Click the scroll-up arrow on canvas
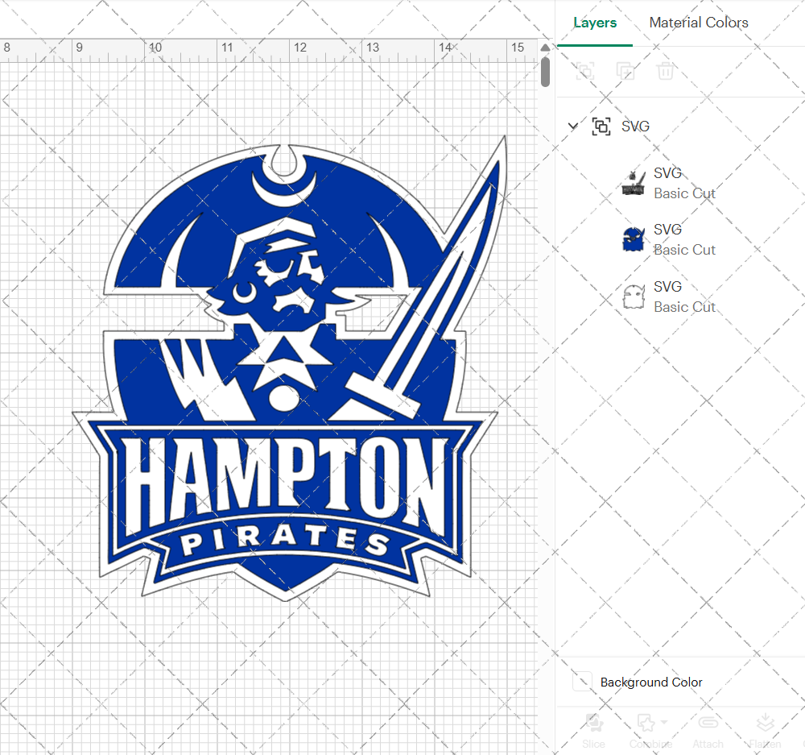 tap(545, 48)
